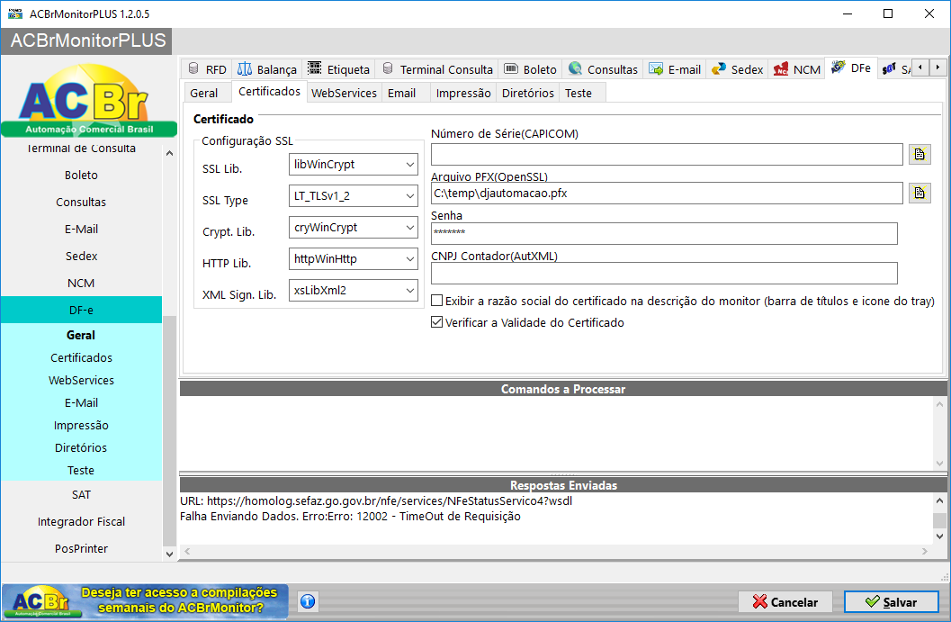The height and width of the screenshot is (622, 951).
Task: Toggle showing certificate company name in title
Action: [436, 301]
